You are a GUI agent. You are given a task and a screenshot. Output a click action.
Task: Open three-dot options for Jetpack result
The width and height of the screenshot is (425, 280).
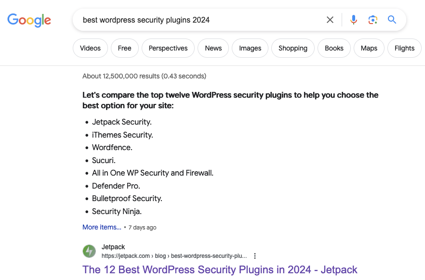255,256
